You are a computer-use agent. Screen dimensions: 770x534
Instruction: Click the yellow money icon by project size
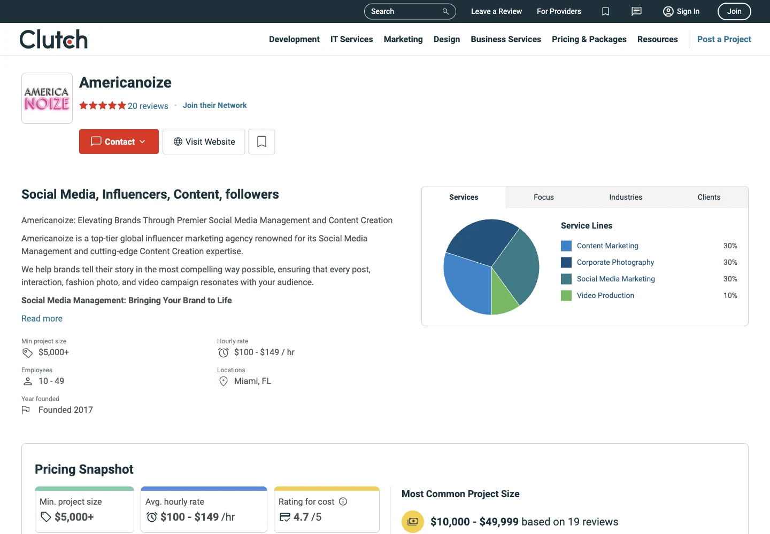pos(413,522)
